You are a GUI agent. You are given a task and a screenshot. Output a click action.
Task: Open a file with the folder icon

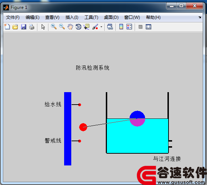(x=15, y=27)
